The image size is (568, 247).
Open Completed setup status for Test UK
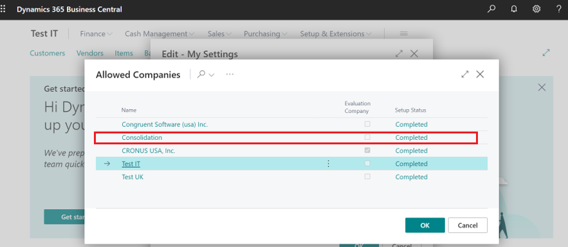[x=411, y=177]
